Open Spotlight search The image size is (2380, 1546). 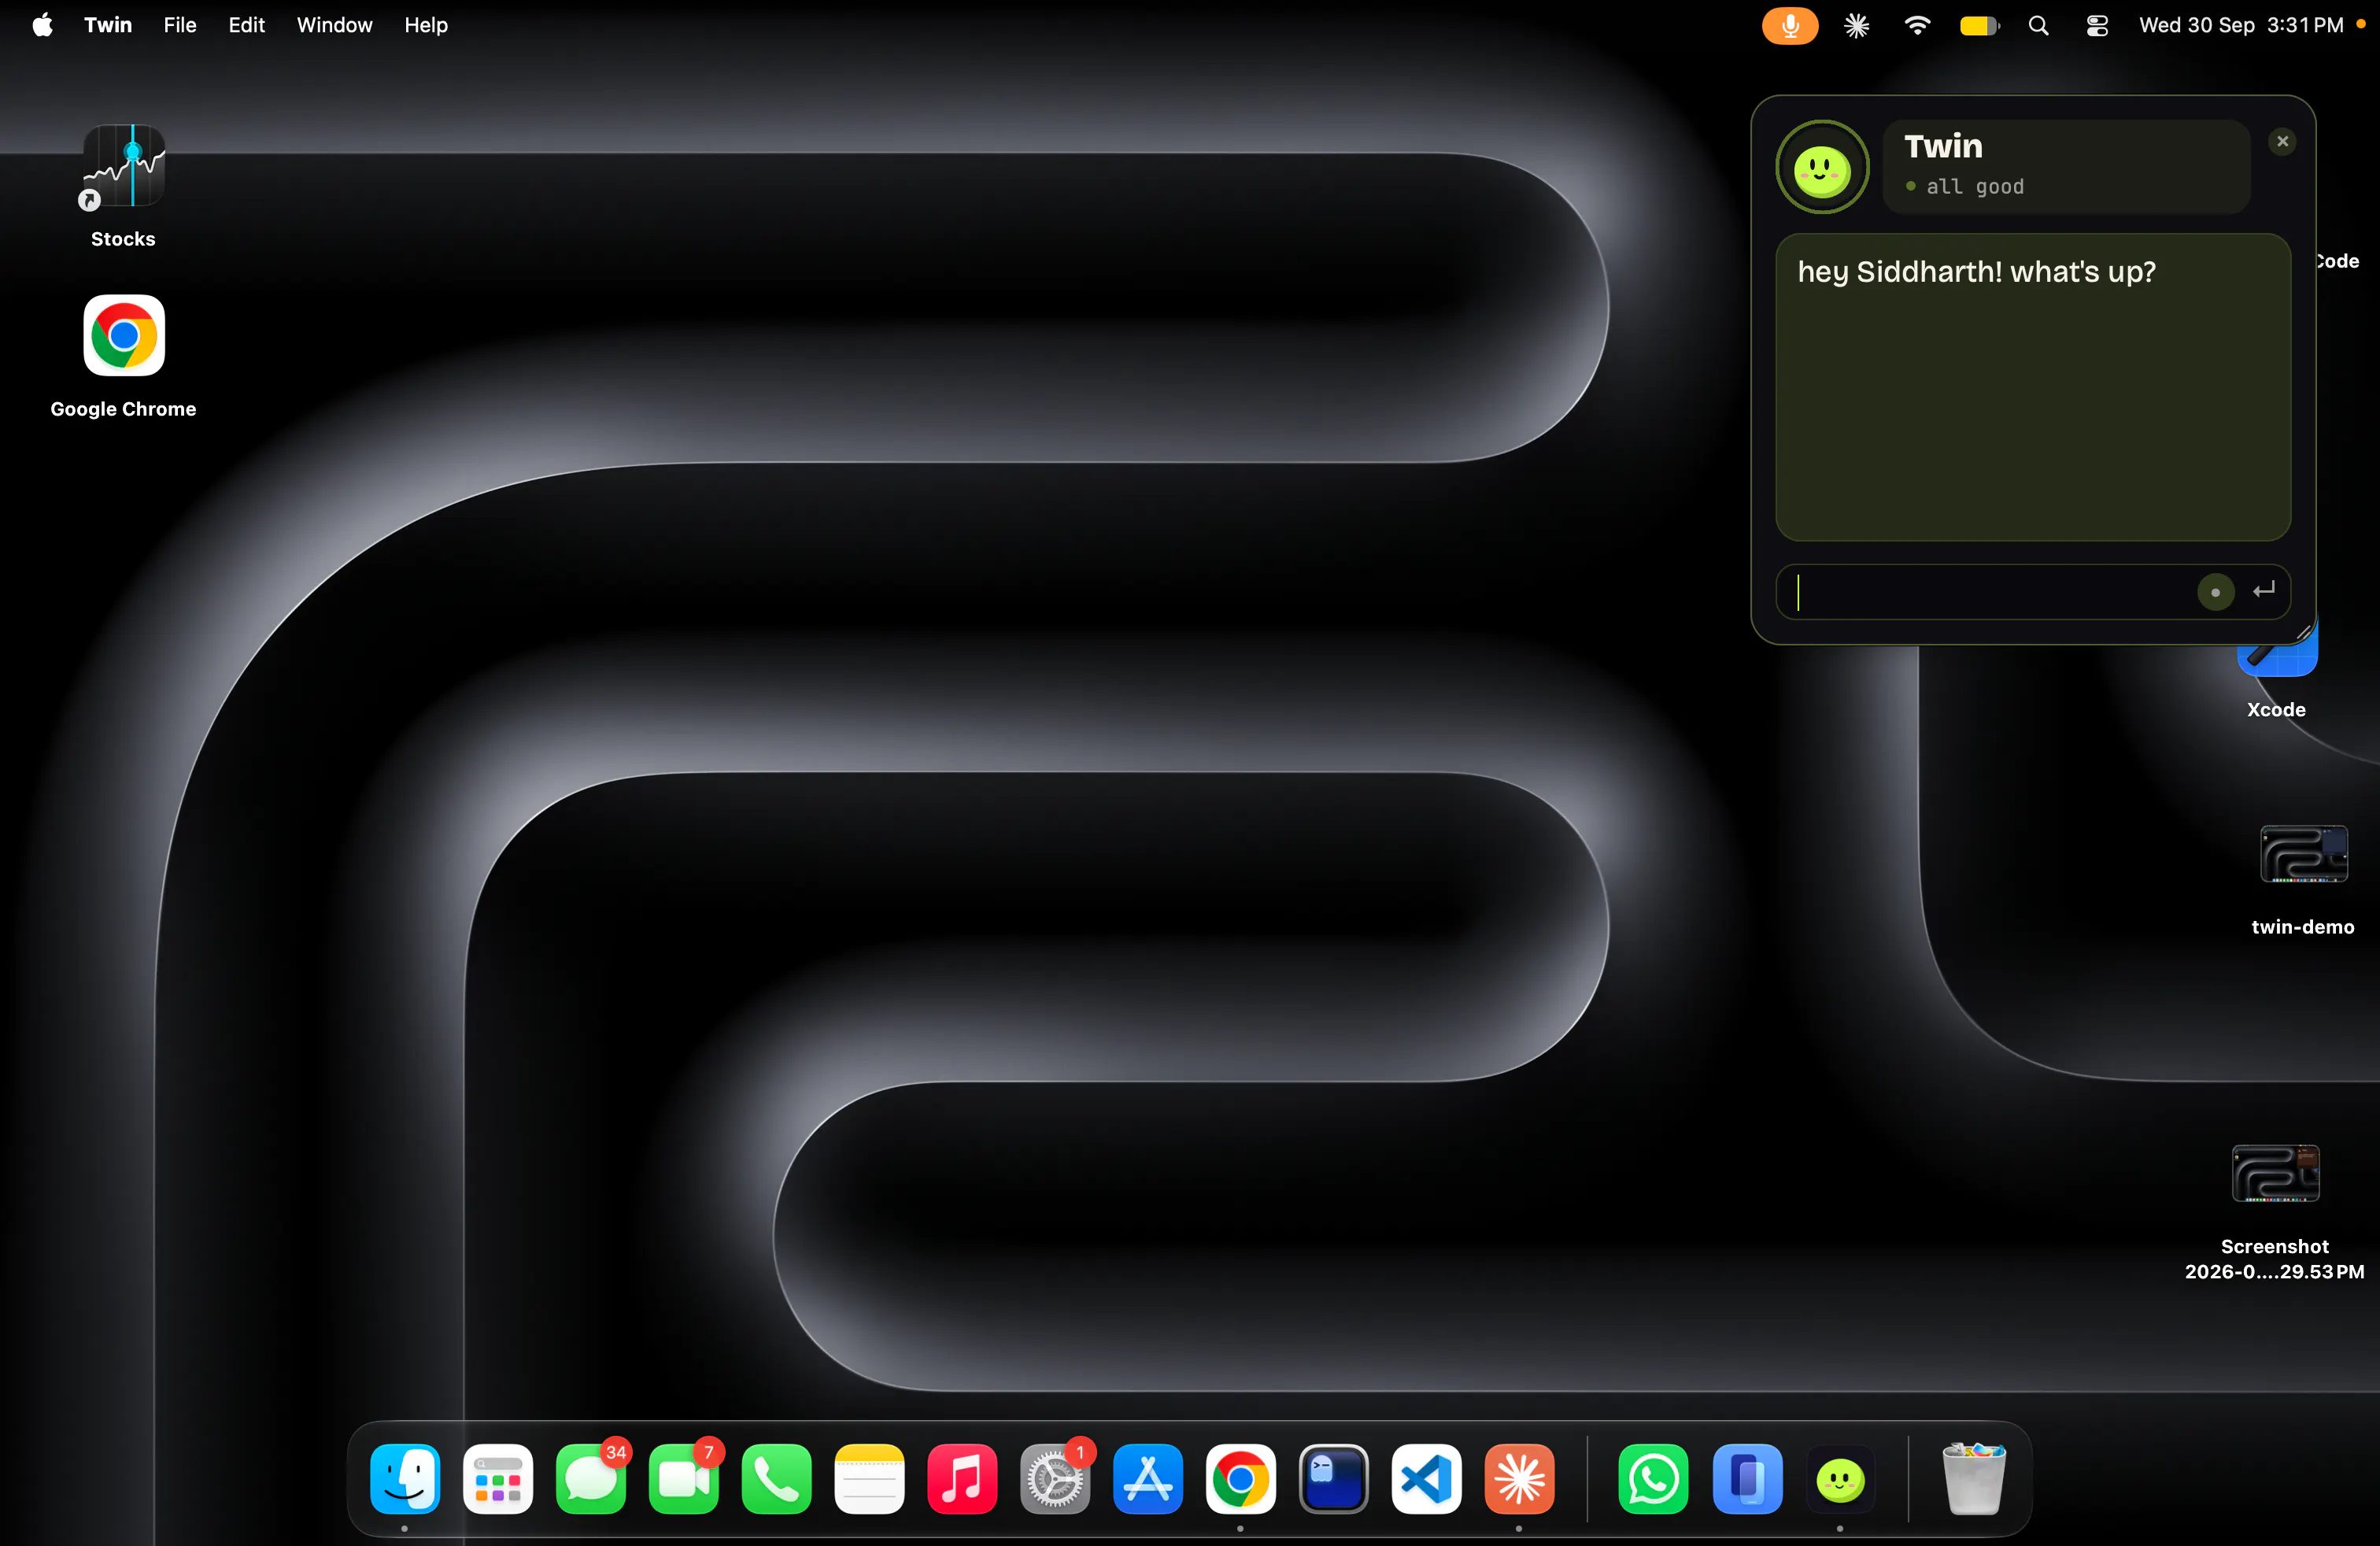click(x=2039, y=26)
